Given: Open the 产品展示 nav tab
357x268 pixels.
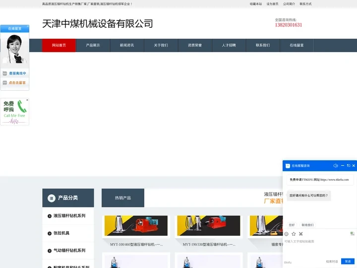Looking at the screenshot, I should 93,45.
